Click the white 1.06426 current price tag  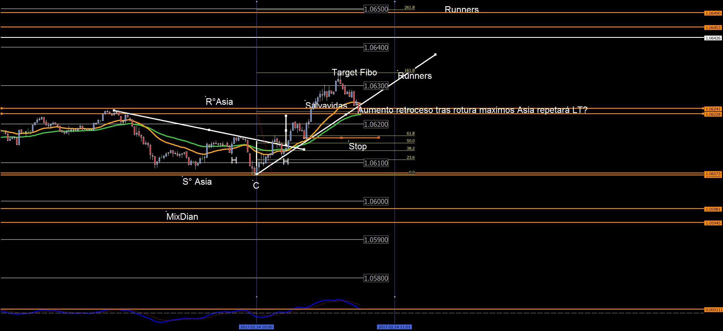click(x=713, y=38)
